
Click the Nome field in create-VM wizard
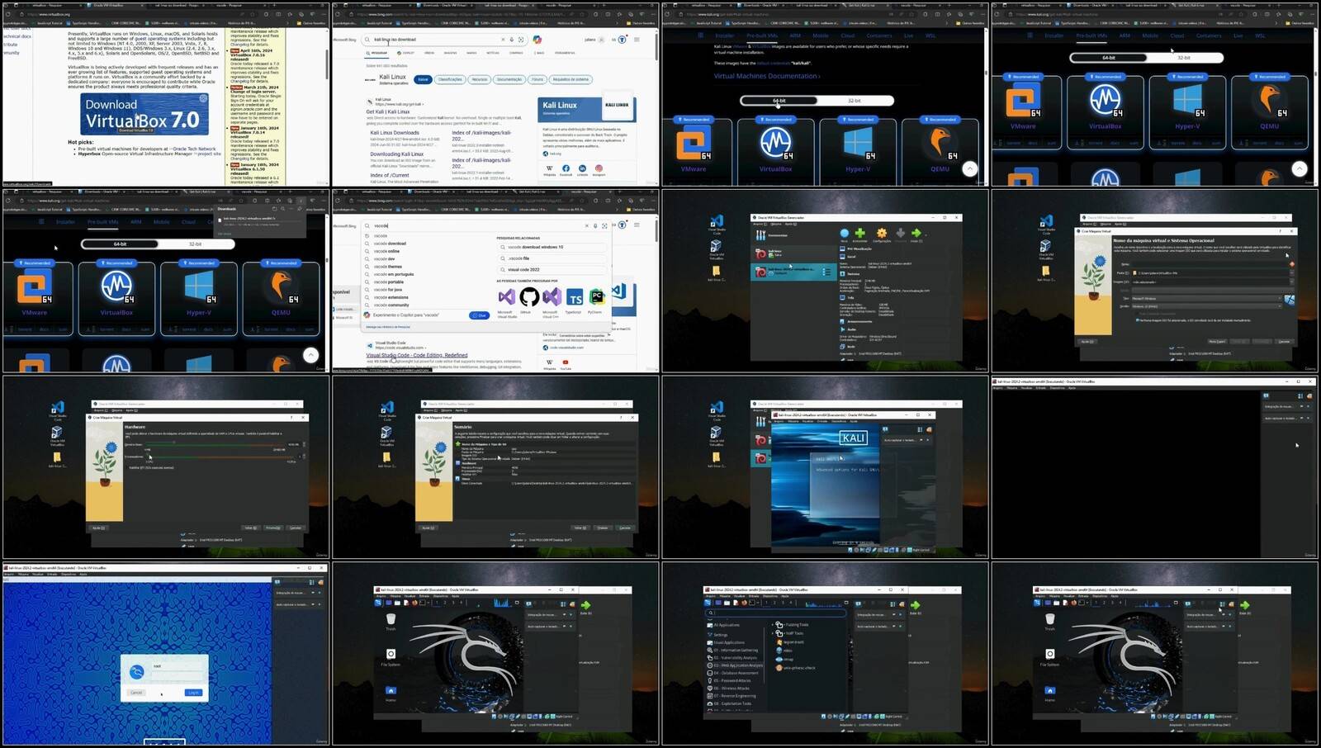pyautogui.click(x=1209, y=264)
